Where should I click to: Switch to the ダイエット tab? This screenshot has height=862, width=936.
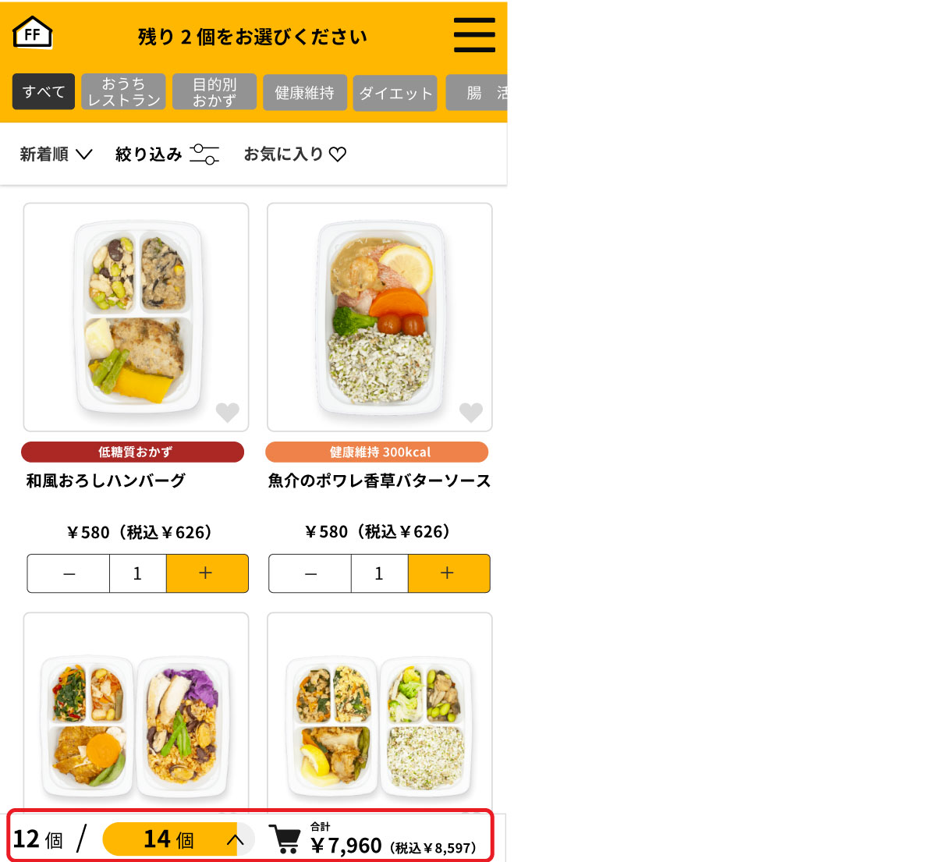[x=395, y=93]
